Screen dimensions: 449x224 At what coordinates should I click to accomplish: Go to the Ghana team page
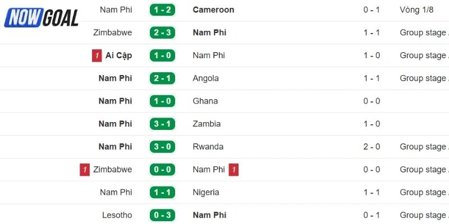pyautogui.click(x=205, y=101)
